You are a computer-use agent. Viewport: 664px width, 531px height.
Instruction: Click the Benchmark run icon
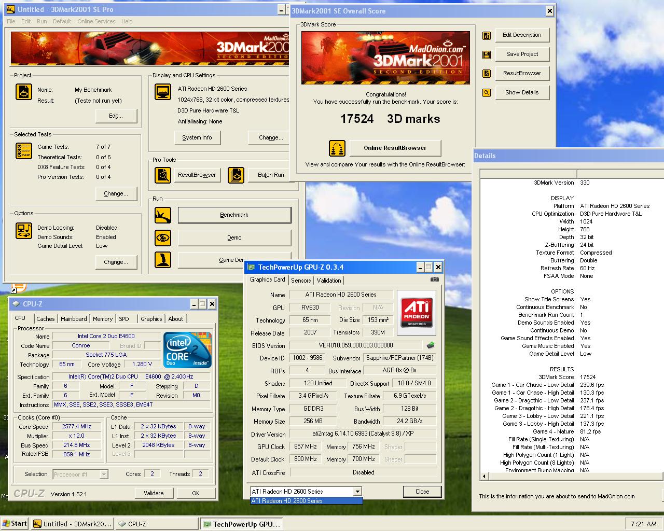point(163,215)
